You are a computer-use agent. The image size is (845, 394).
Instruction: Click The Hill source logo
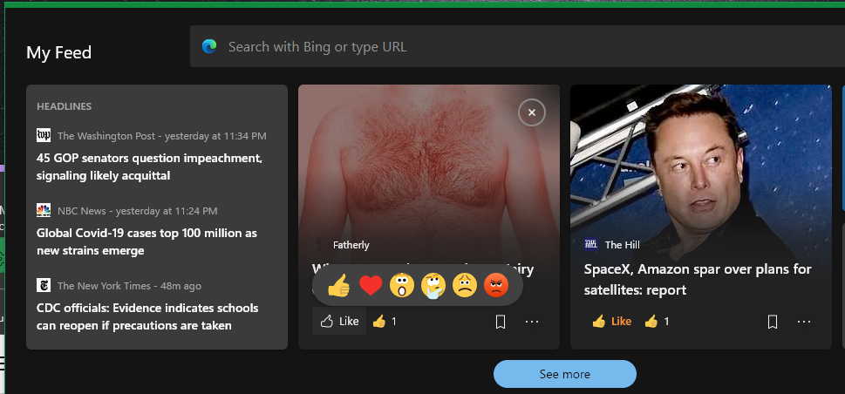[591, 245]
